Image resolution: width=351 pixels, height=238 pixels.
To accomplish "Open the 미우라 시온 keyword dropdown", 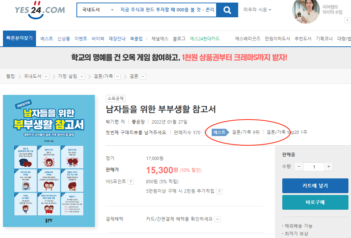I will 257,10.
